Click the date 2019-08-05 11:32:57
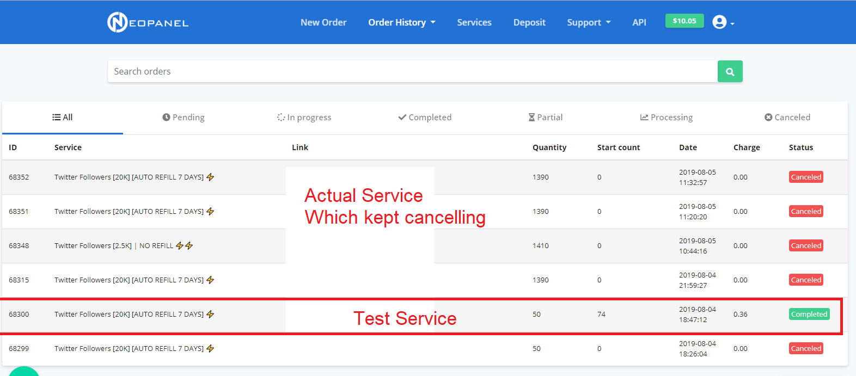Viewport: 856px width, 376px height. pos(698,177)
